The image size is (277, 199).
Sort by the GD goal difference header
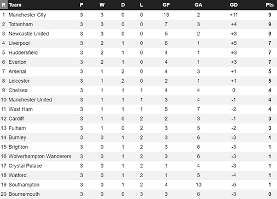(x=234, y=5)
